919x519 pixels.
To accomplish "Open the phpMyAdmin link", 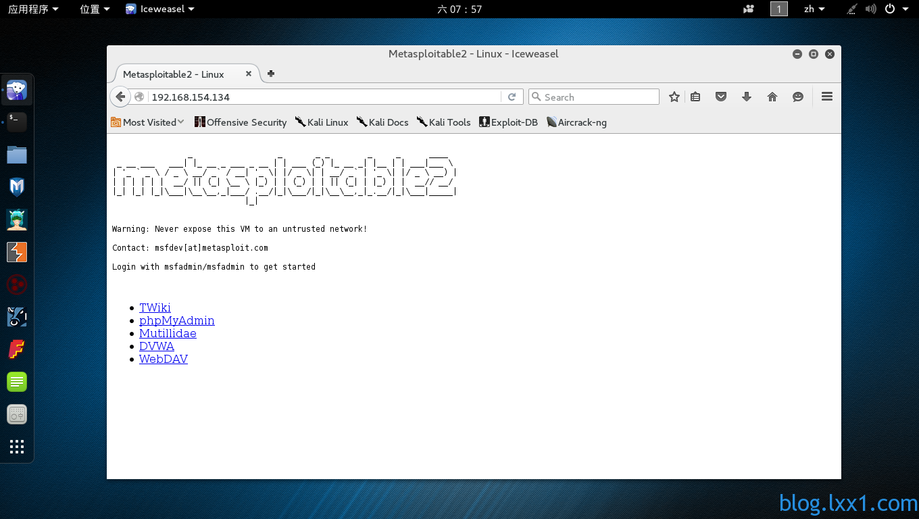I will coord(177,320).
